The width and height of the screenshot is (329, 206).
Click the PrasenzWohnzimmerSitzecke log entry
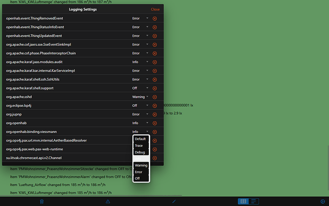pyautogui.click(x=71, y=169)
